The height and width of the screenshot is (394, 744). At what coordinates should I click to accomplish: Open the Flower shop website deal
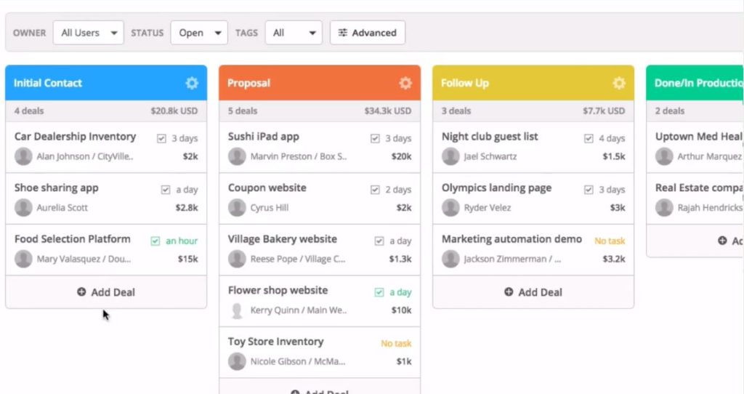tap(278, 291)
